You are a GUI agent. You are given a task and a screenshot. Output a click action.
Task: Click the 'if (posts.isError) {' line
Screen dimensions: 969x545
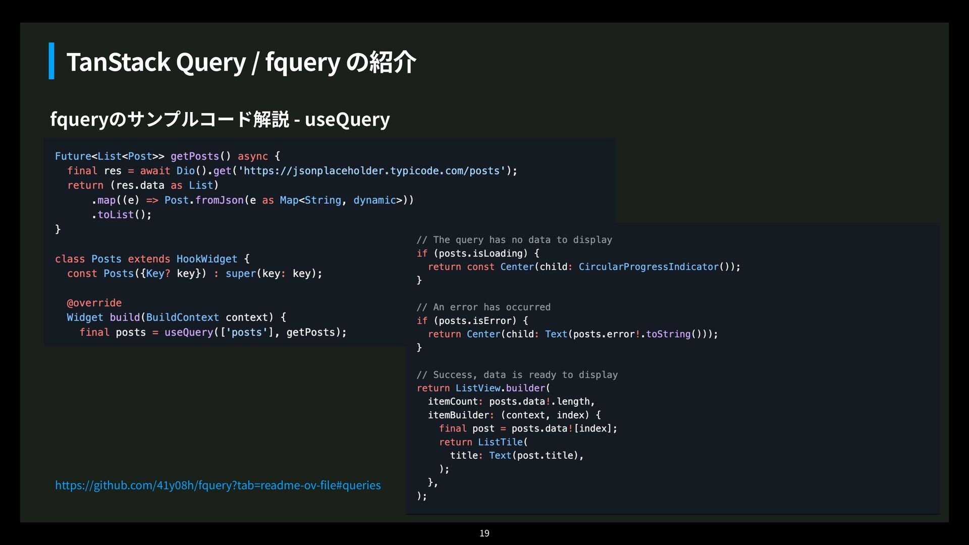tap(472, 320)
